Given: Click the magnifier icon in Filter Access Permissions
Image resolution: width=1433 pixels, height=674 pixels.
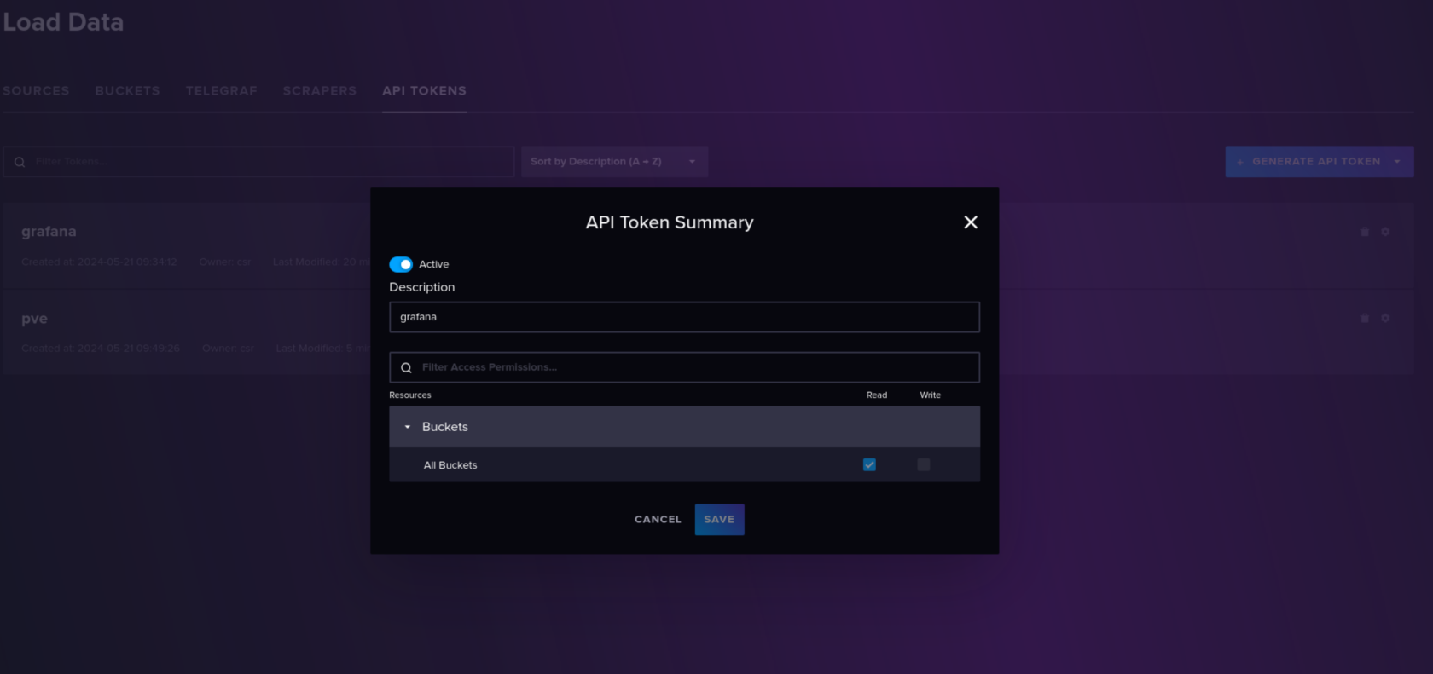Looking at the screenshot, I should coord(406,368).
